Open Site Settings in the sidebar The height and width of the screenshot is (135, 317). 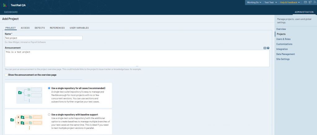(x=283, y=59)
